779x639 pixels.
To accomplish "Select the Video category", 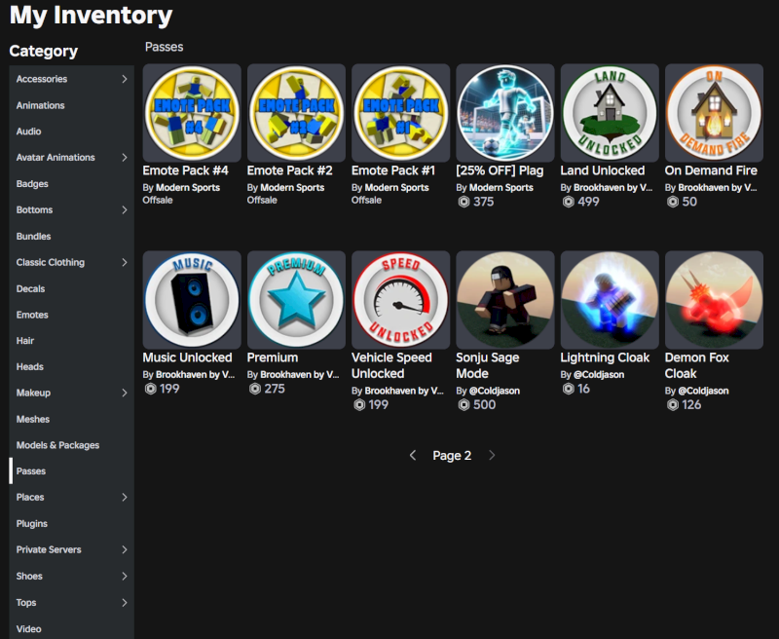I will (x=71, y=628).
